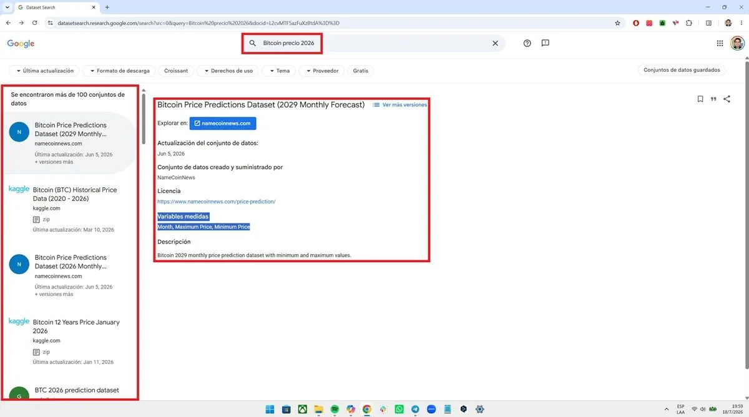This screenshot has height=417, width=749.
Task: Open the namecoinnews price-prediction license link
Action: [216, 202]
